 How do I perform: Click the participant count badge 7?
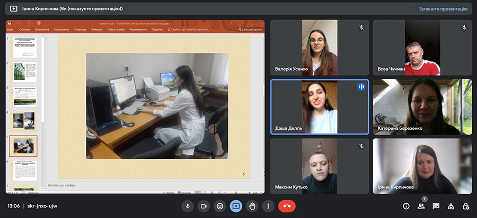425,199
